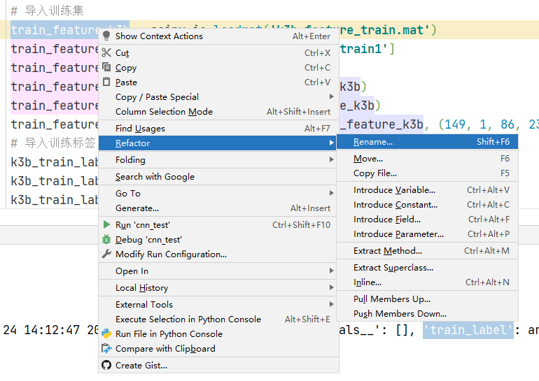Click the '_feature_k3b' code text

point(381,124)
